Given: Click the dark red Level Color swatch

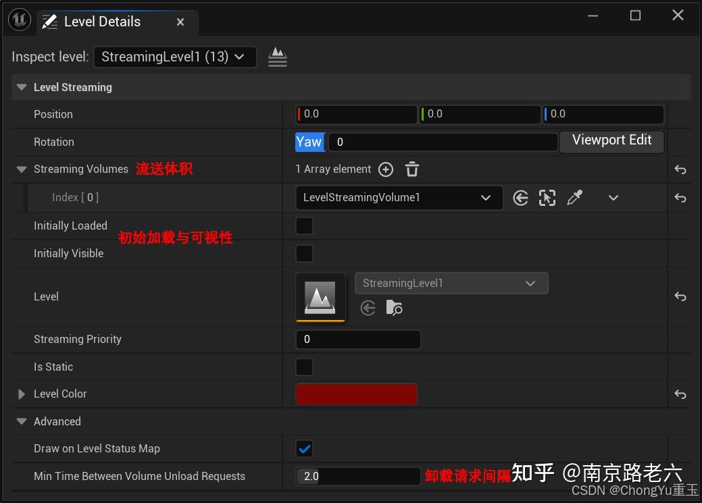Looking at the screenshot, I should (356, 394).
